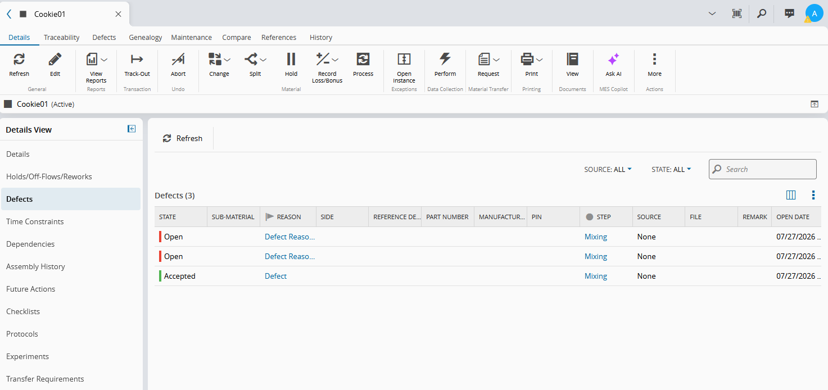Click the Request material transfer icon
Screen dimensions: 828x390
pyautogui.click(x=484, y=59)
